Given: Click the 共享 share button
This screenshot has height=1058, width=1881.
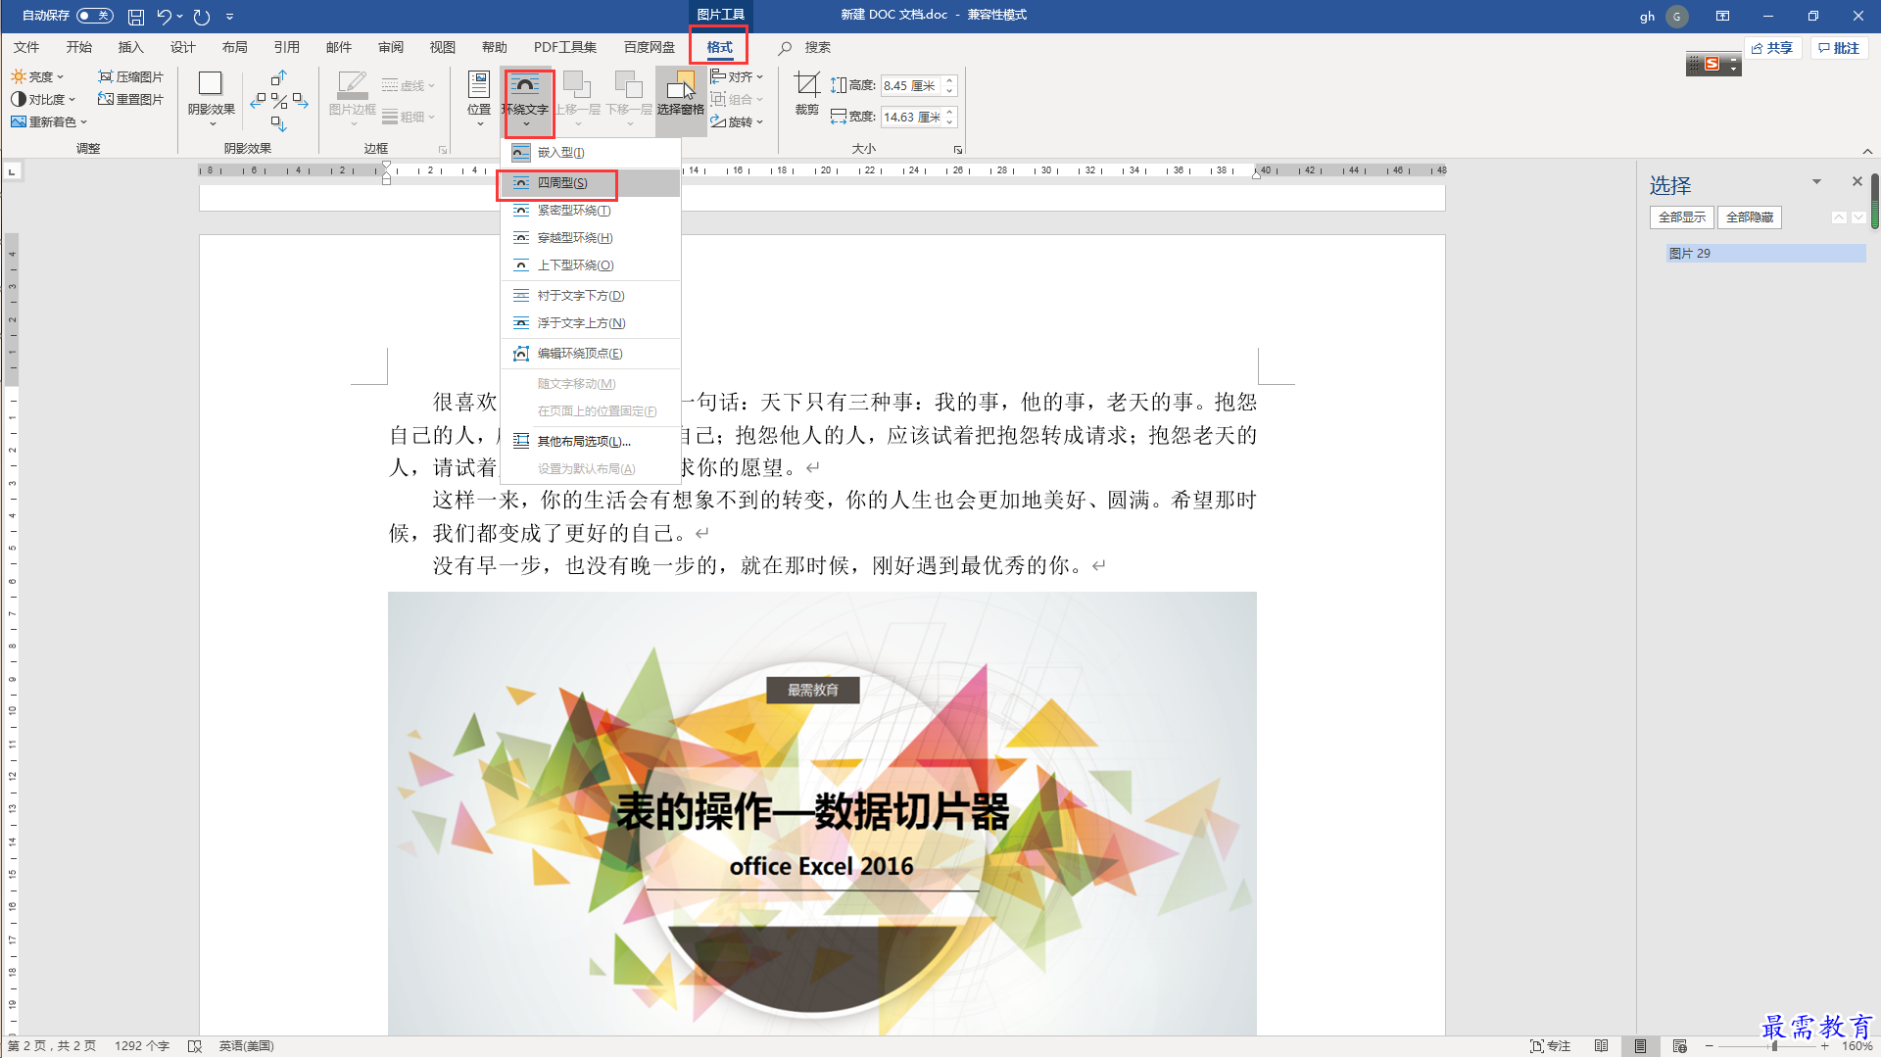Looking at the screenshot, I should pos(1772,48).
